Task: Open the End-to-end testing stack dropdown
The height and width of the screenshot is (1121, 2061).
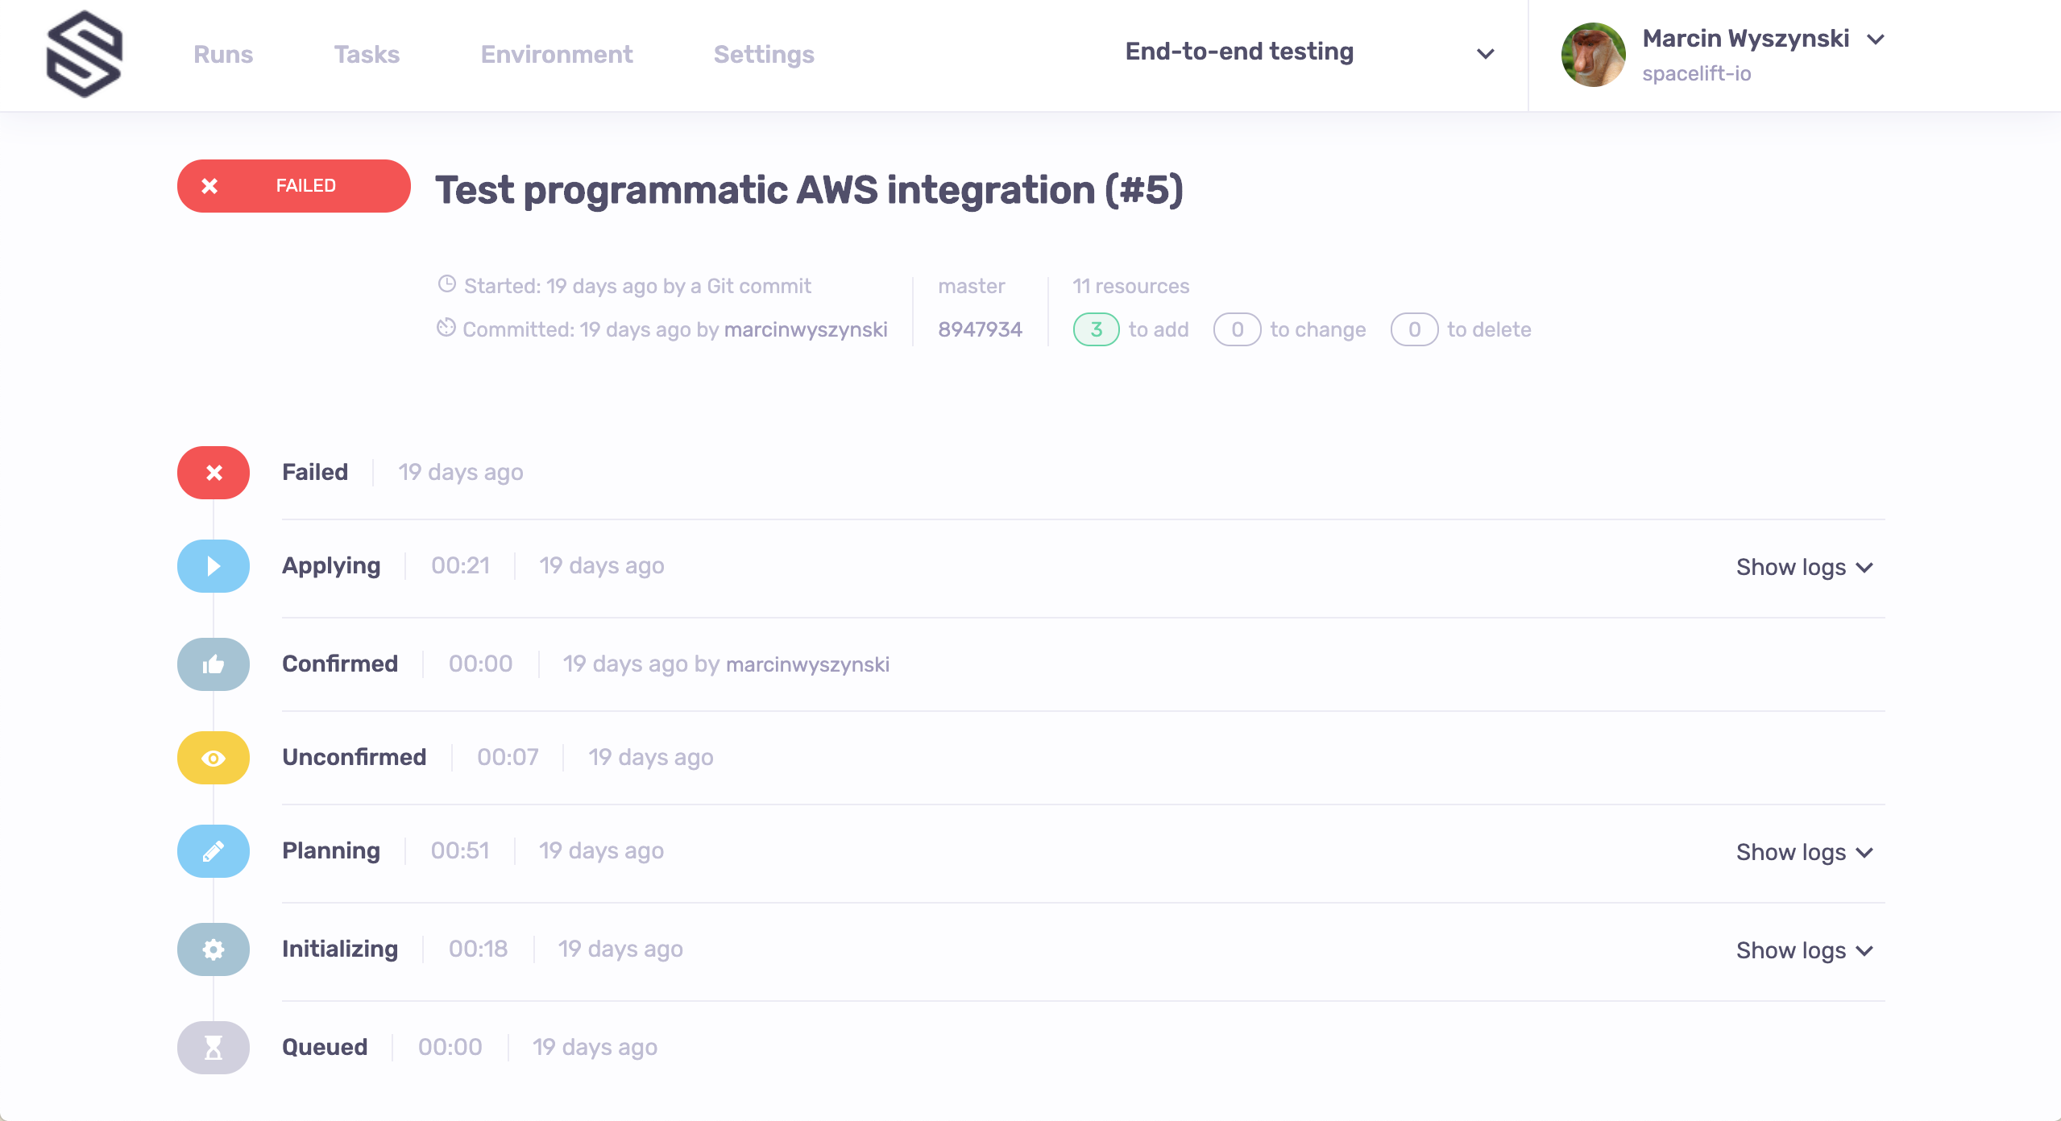Action: pyautogui.click(x=1485, y=54)
